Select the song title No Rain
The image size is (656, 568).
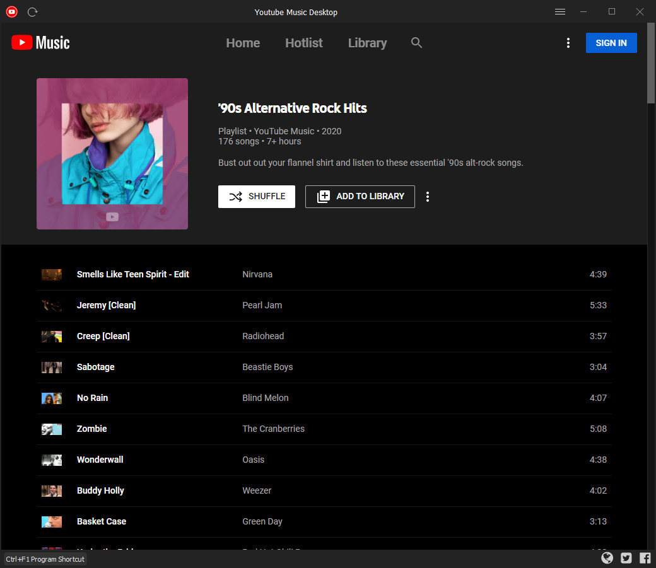pos(92,398)
